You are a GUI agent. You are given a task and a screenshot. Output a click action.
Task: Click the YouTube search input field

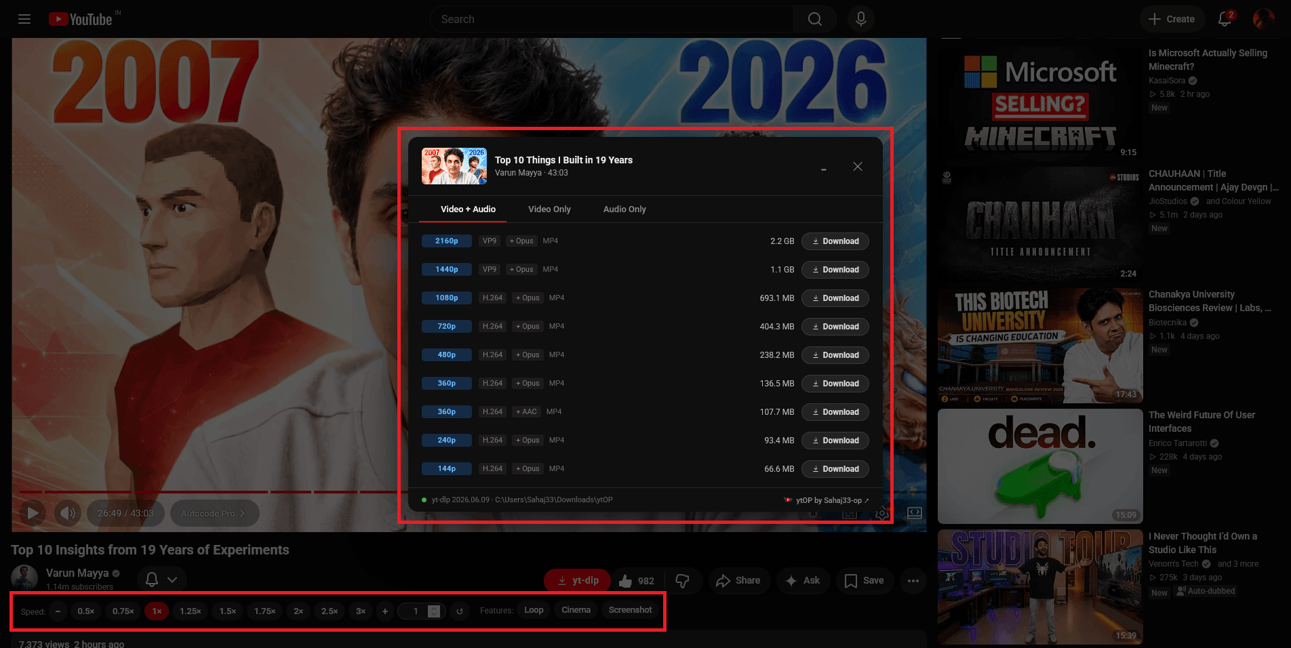click(612, 19)
